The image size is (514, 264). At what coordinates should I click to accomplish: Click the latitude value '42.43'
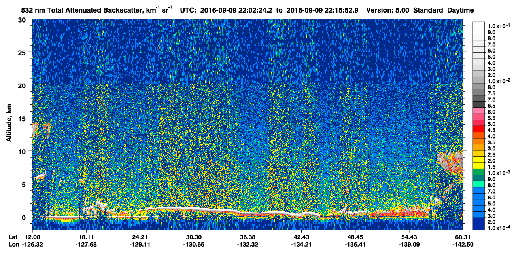click(x=301, y=237)
